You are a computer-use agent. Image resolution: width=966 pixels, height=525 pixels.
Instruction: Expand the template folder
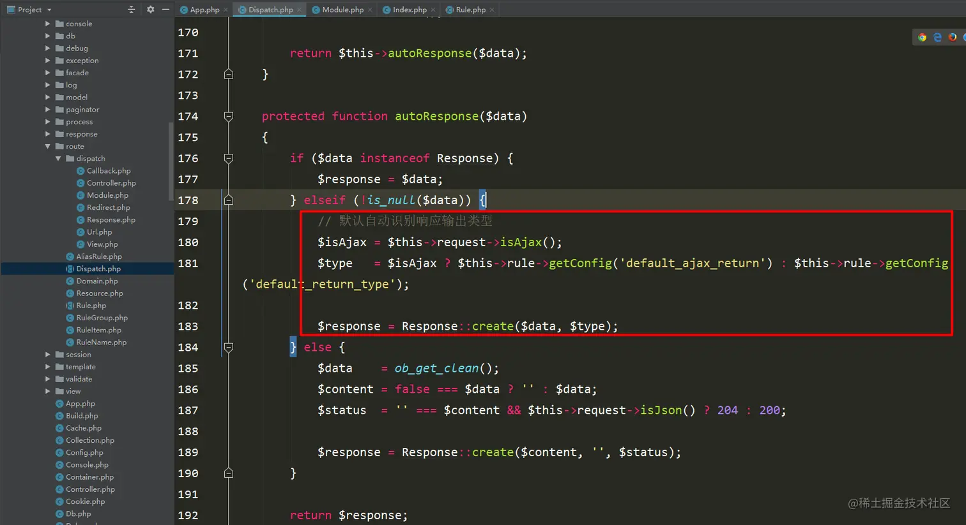click(x=47, y=367)
